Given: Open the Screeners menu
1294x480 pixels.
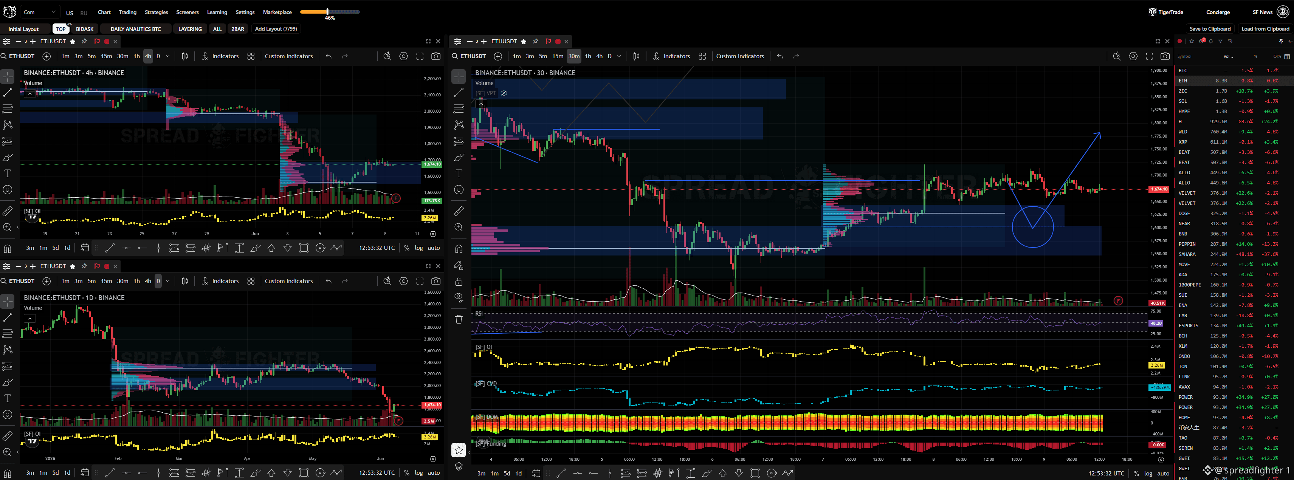Looking at the screenshot, I should (x=188, y=12).
